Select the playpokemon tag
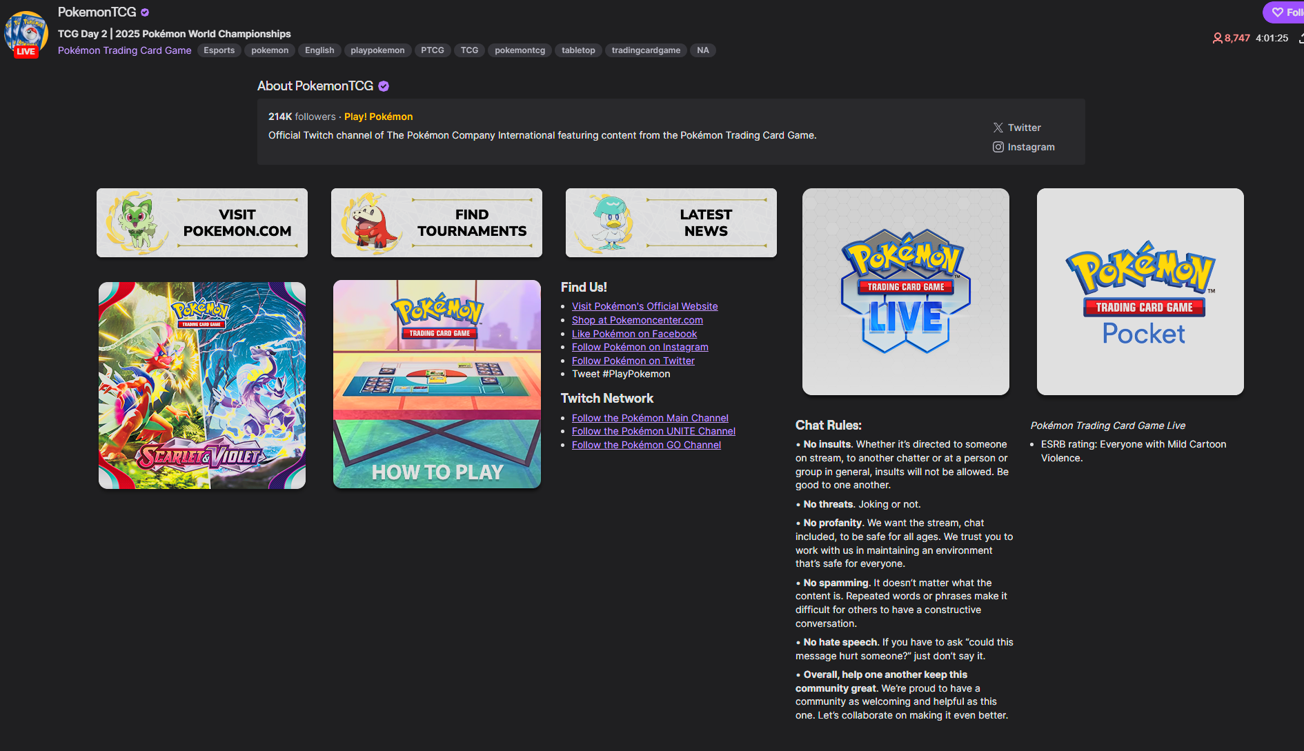Screen dimensions: 1304x751 [377, 50]
